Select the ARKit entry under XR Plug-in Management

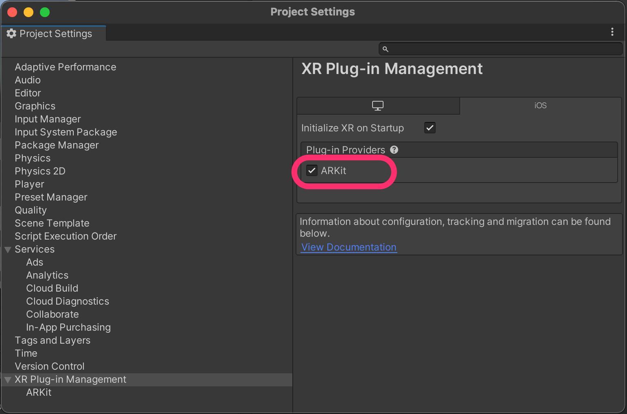[39, 392]
